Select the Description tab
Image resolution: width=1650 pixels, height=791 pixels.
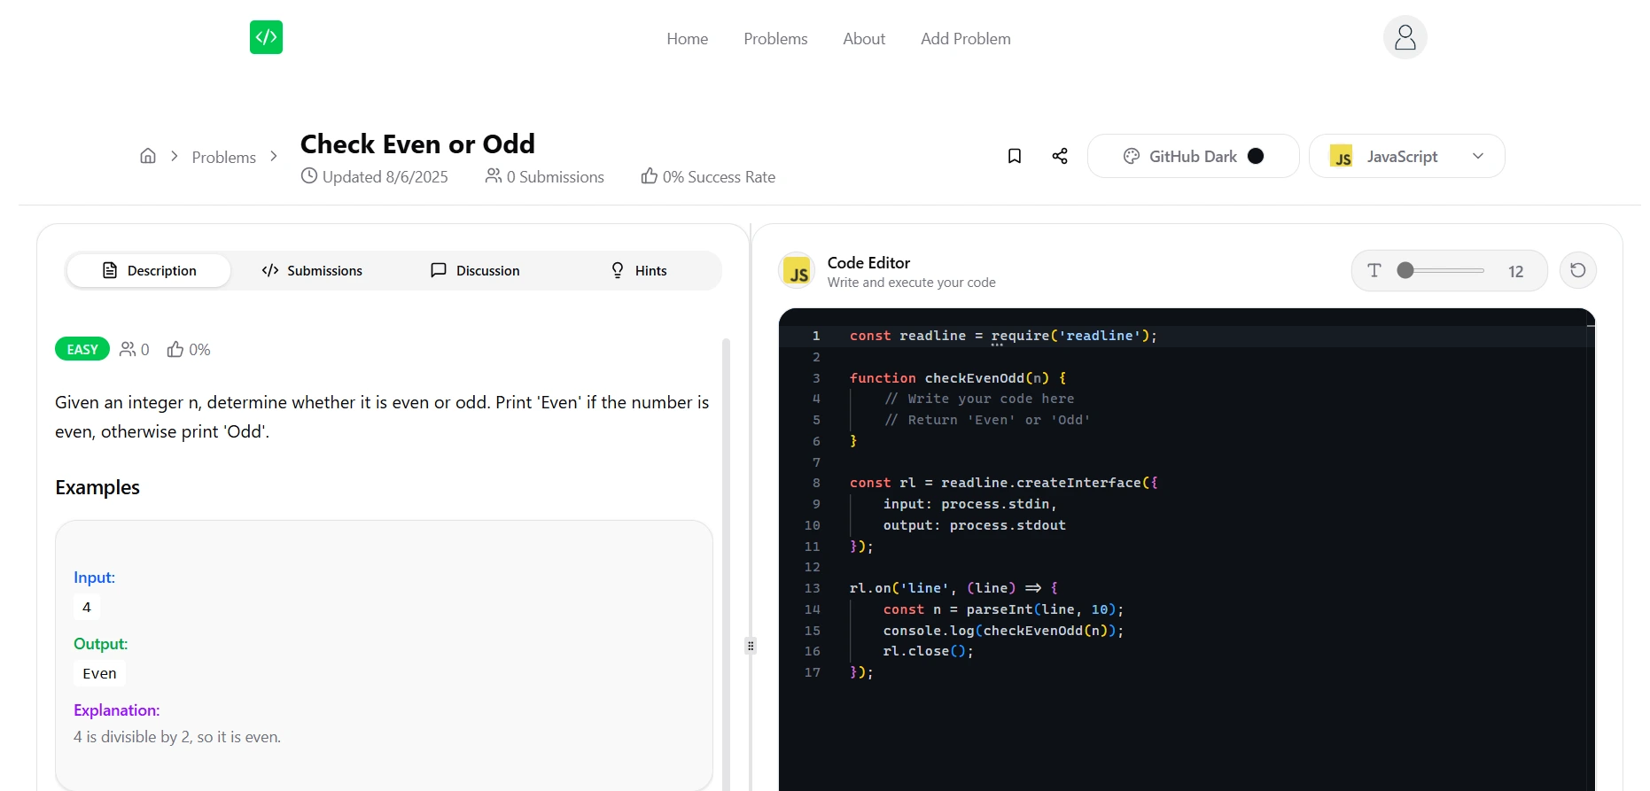(x=149, y=270)
